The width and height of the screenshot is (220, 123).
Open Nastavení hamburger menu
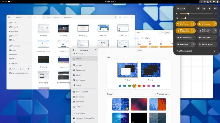(x=96, y=50)
